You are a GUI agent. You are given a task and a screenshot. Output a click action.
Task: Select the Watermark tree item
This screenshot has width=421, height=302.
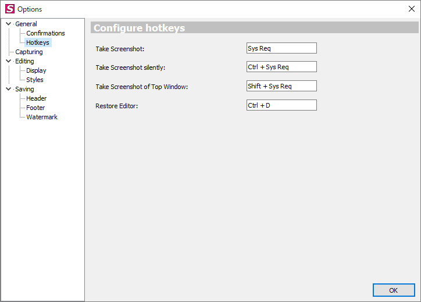(x=42, y=117)
